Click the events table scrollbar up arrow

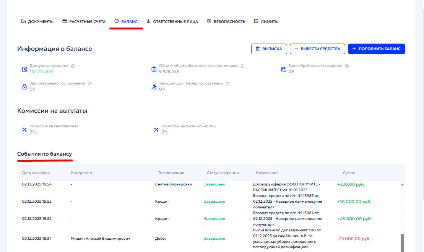coord(402,184)
